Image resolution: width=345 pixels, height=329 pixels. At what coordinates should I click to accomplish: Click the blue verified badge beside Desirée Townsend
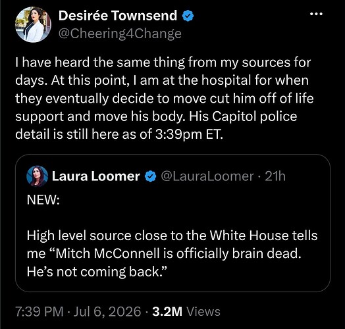click(x=188, y=16)
